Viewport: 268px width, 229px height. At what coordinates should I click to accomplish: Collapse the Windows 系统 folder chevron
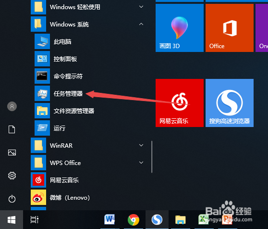[141, 24]
